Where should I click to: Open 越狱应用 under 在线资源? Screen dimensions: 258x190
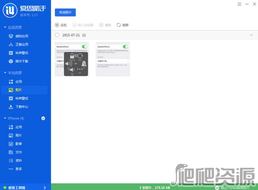pyautogui.click(x=18, y=36)
